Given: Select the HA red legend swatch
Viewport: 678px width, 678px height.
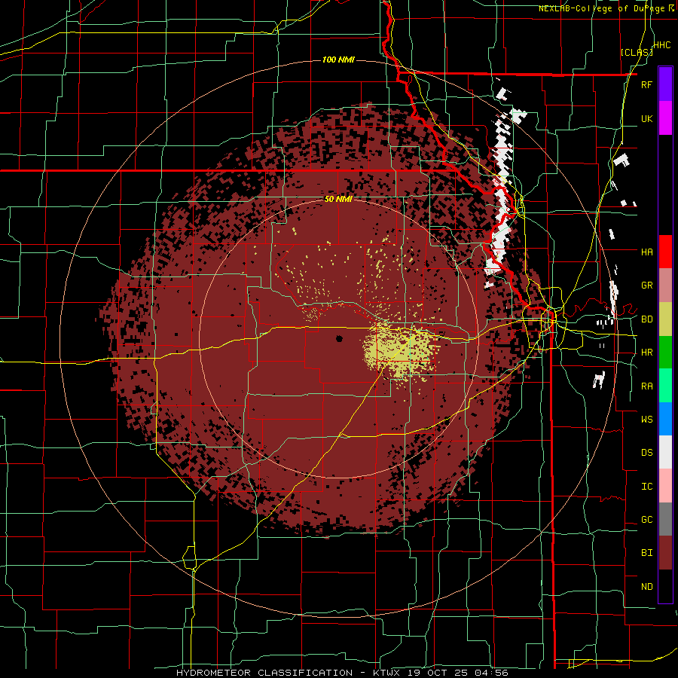Looking at the screenshot, I should pos(665,252).
